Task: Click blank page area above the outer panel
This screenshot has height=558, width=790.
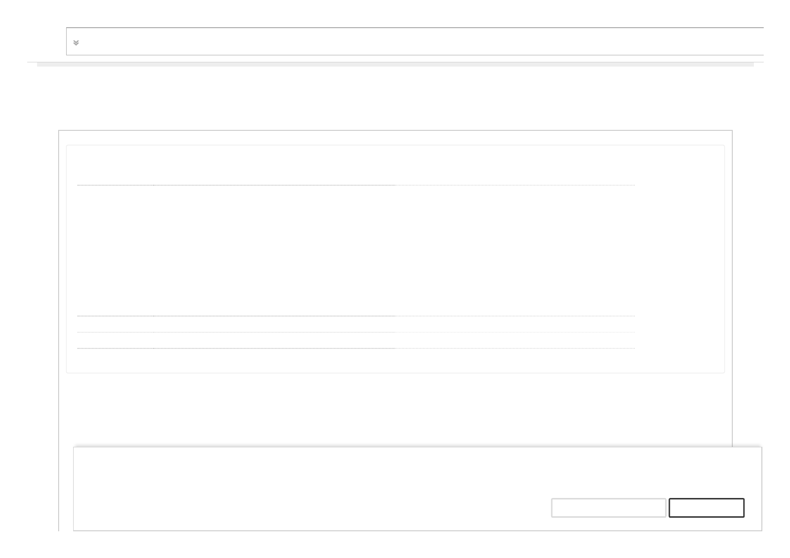Action: pyautogui.click(x=395, y=98)
